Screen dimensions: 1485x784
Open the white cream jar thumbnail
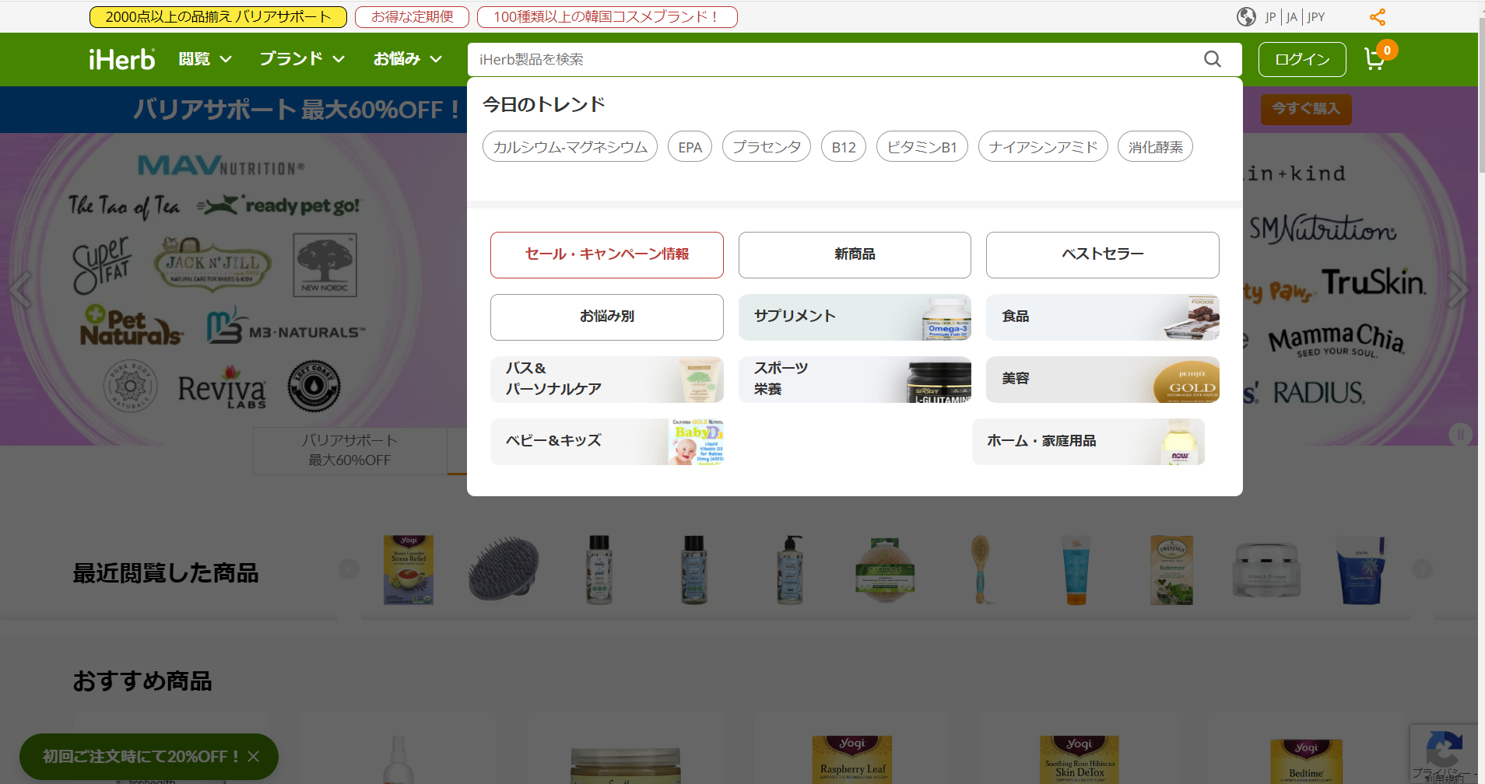tap(1266, 569)
